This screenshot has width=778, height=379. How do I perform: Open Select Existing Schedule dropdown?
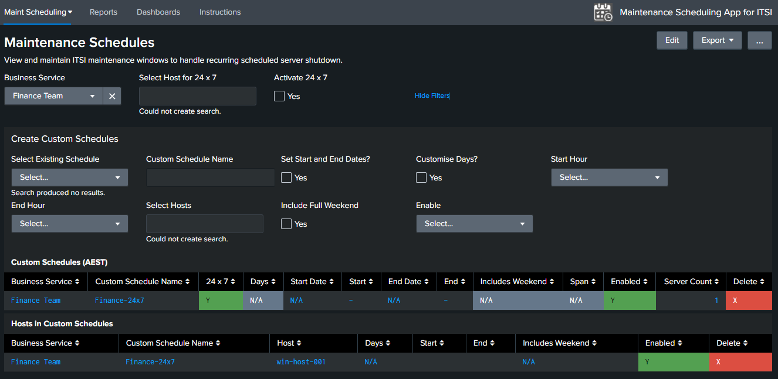(x=70, y=177)
